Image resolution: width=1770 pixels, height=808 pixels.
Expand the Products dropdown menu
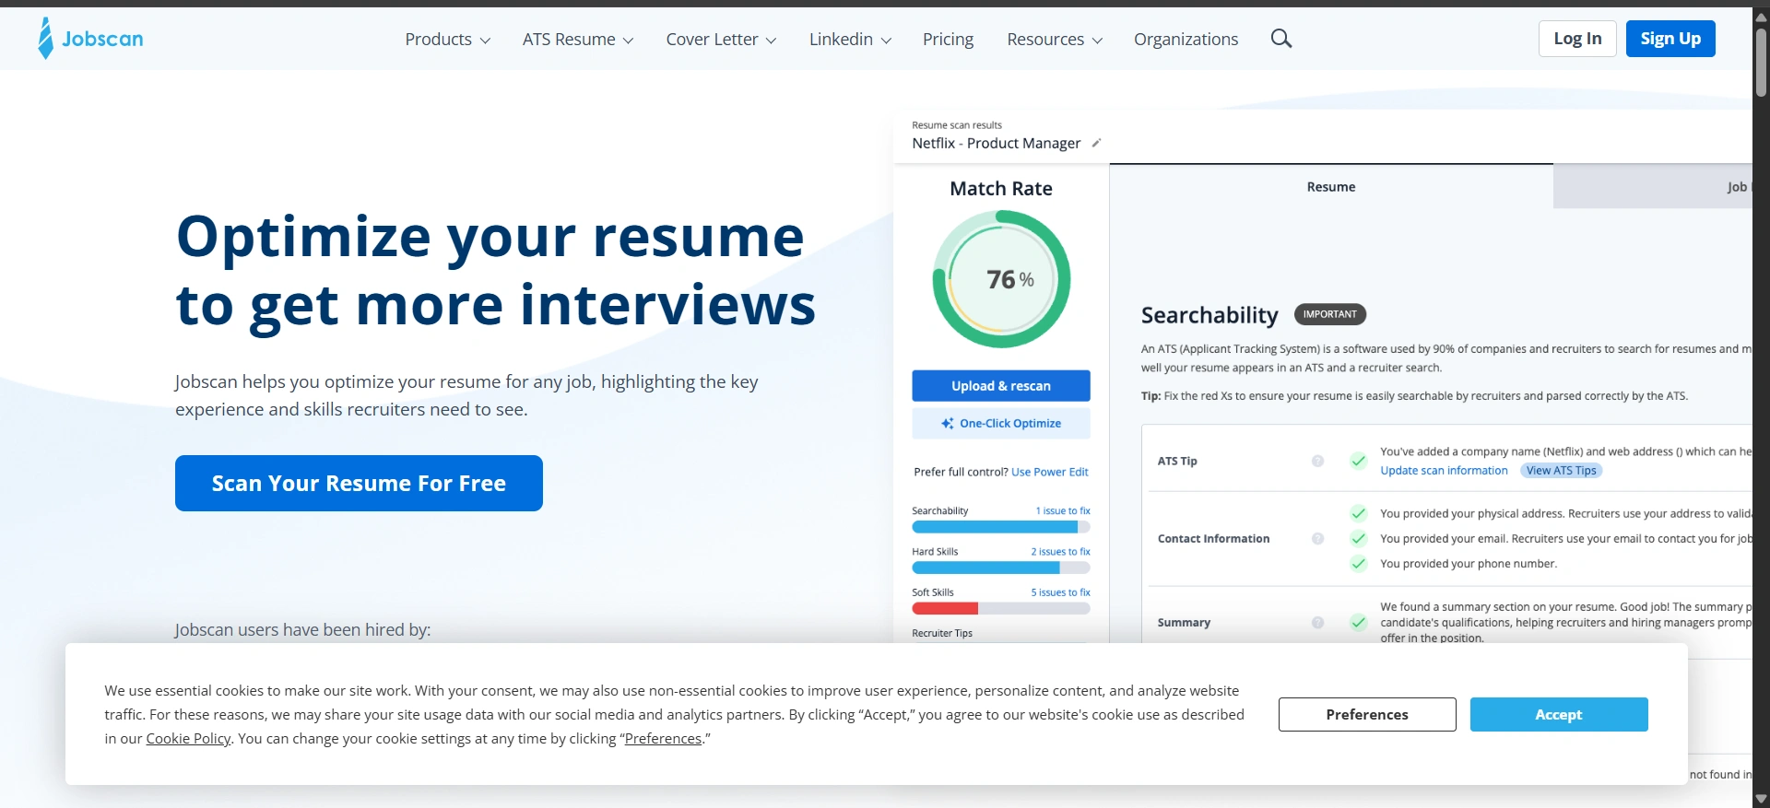[x=447, y=39]
